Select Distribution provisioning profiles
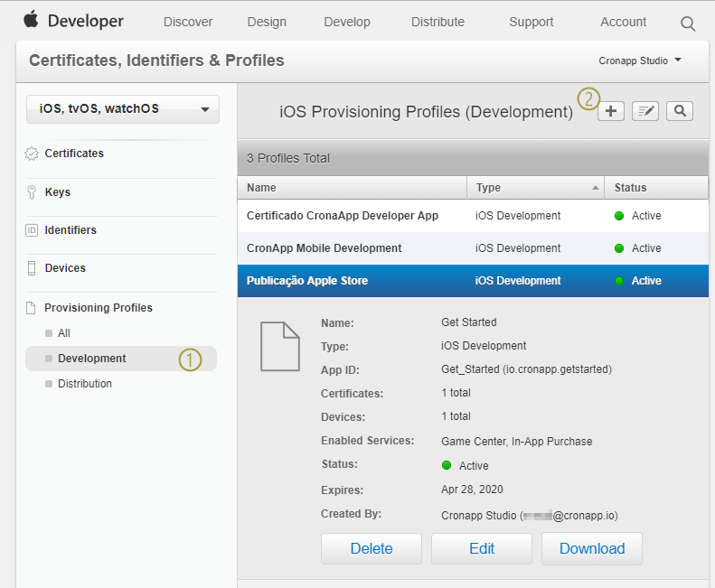 coord(85,384)
